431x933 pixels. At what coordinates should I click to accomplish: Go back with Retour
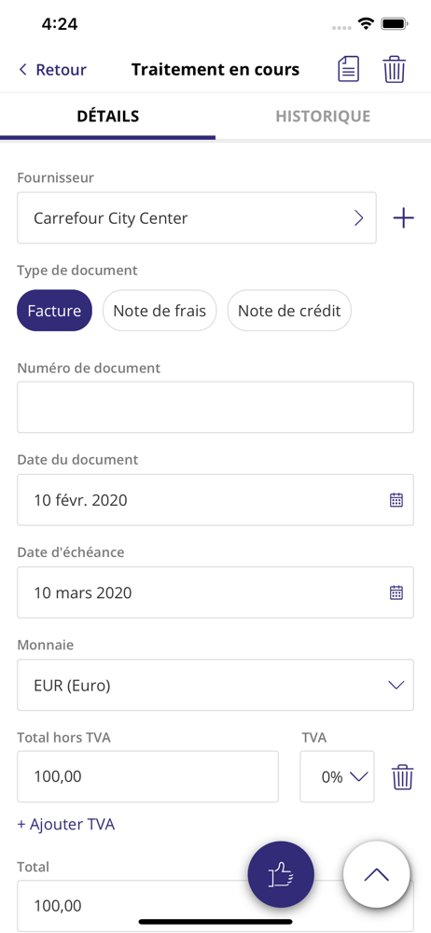click(x=52, y=70)
